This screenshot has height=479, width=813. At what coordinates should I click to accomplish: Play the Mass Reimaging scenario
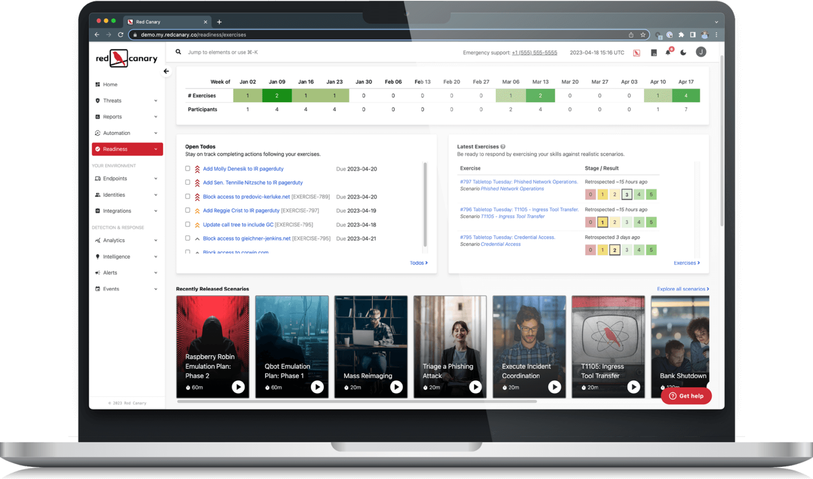396,387
